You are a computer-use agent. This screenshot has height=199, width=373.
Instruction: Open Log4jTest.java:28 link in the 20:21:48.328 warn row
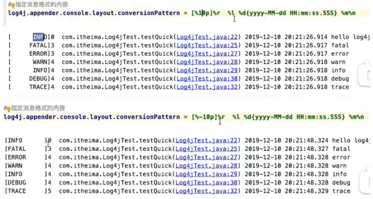point(206,166)
